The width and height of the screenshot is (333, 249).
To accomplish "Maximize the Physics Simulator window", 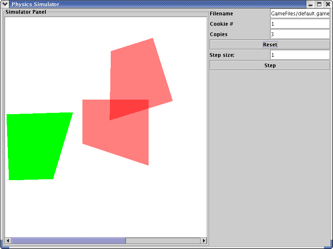I will 319,4.
